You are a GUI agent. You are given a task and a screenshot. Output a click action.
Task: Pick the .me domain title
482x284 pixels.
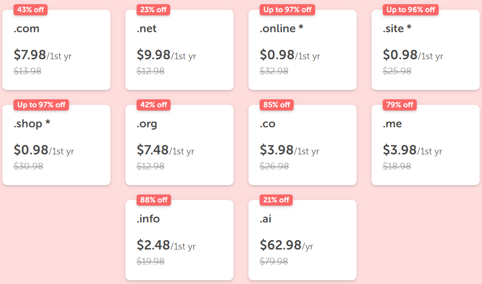pos(392,124)
